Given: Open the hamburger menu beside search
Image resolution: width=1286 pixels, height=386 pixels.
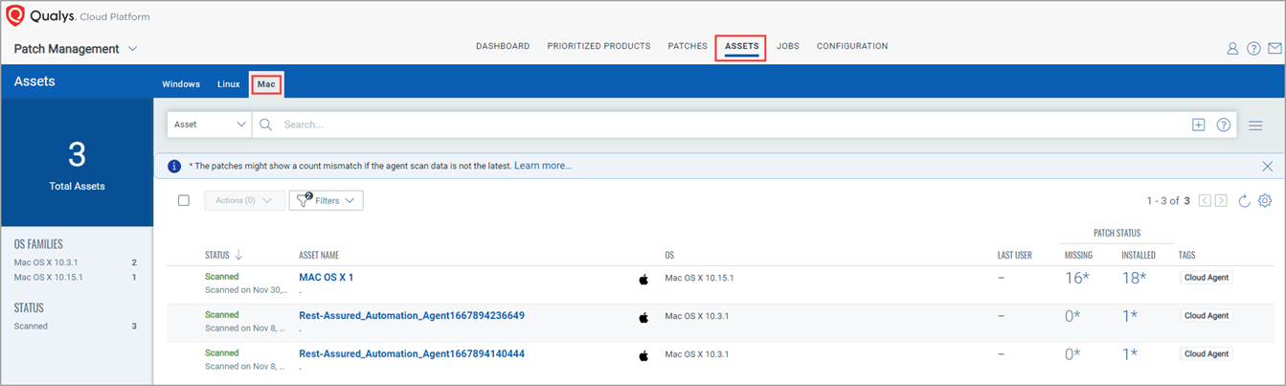Looking at the screenshot, I should [x=1255, y=125].
